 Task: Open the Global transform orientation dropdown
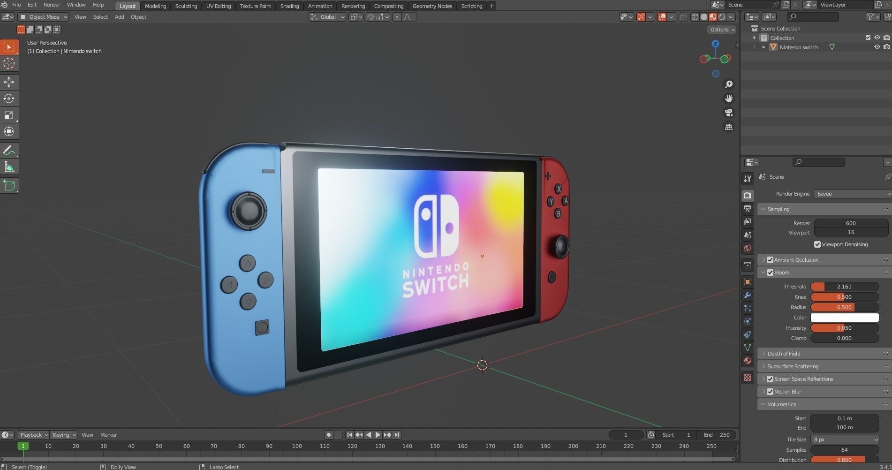click(x=327, y=17)
